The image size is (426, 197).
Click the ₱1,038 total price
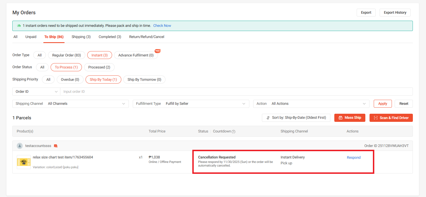click(154, 157)
